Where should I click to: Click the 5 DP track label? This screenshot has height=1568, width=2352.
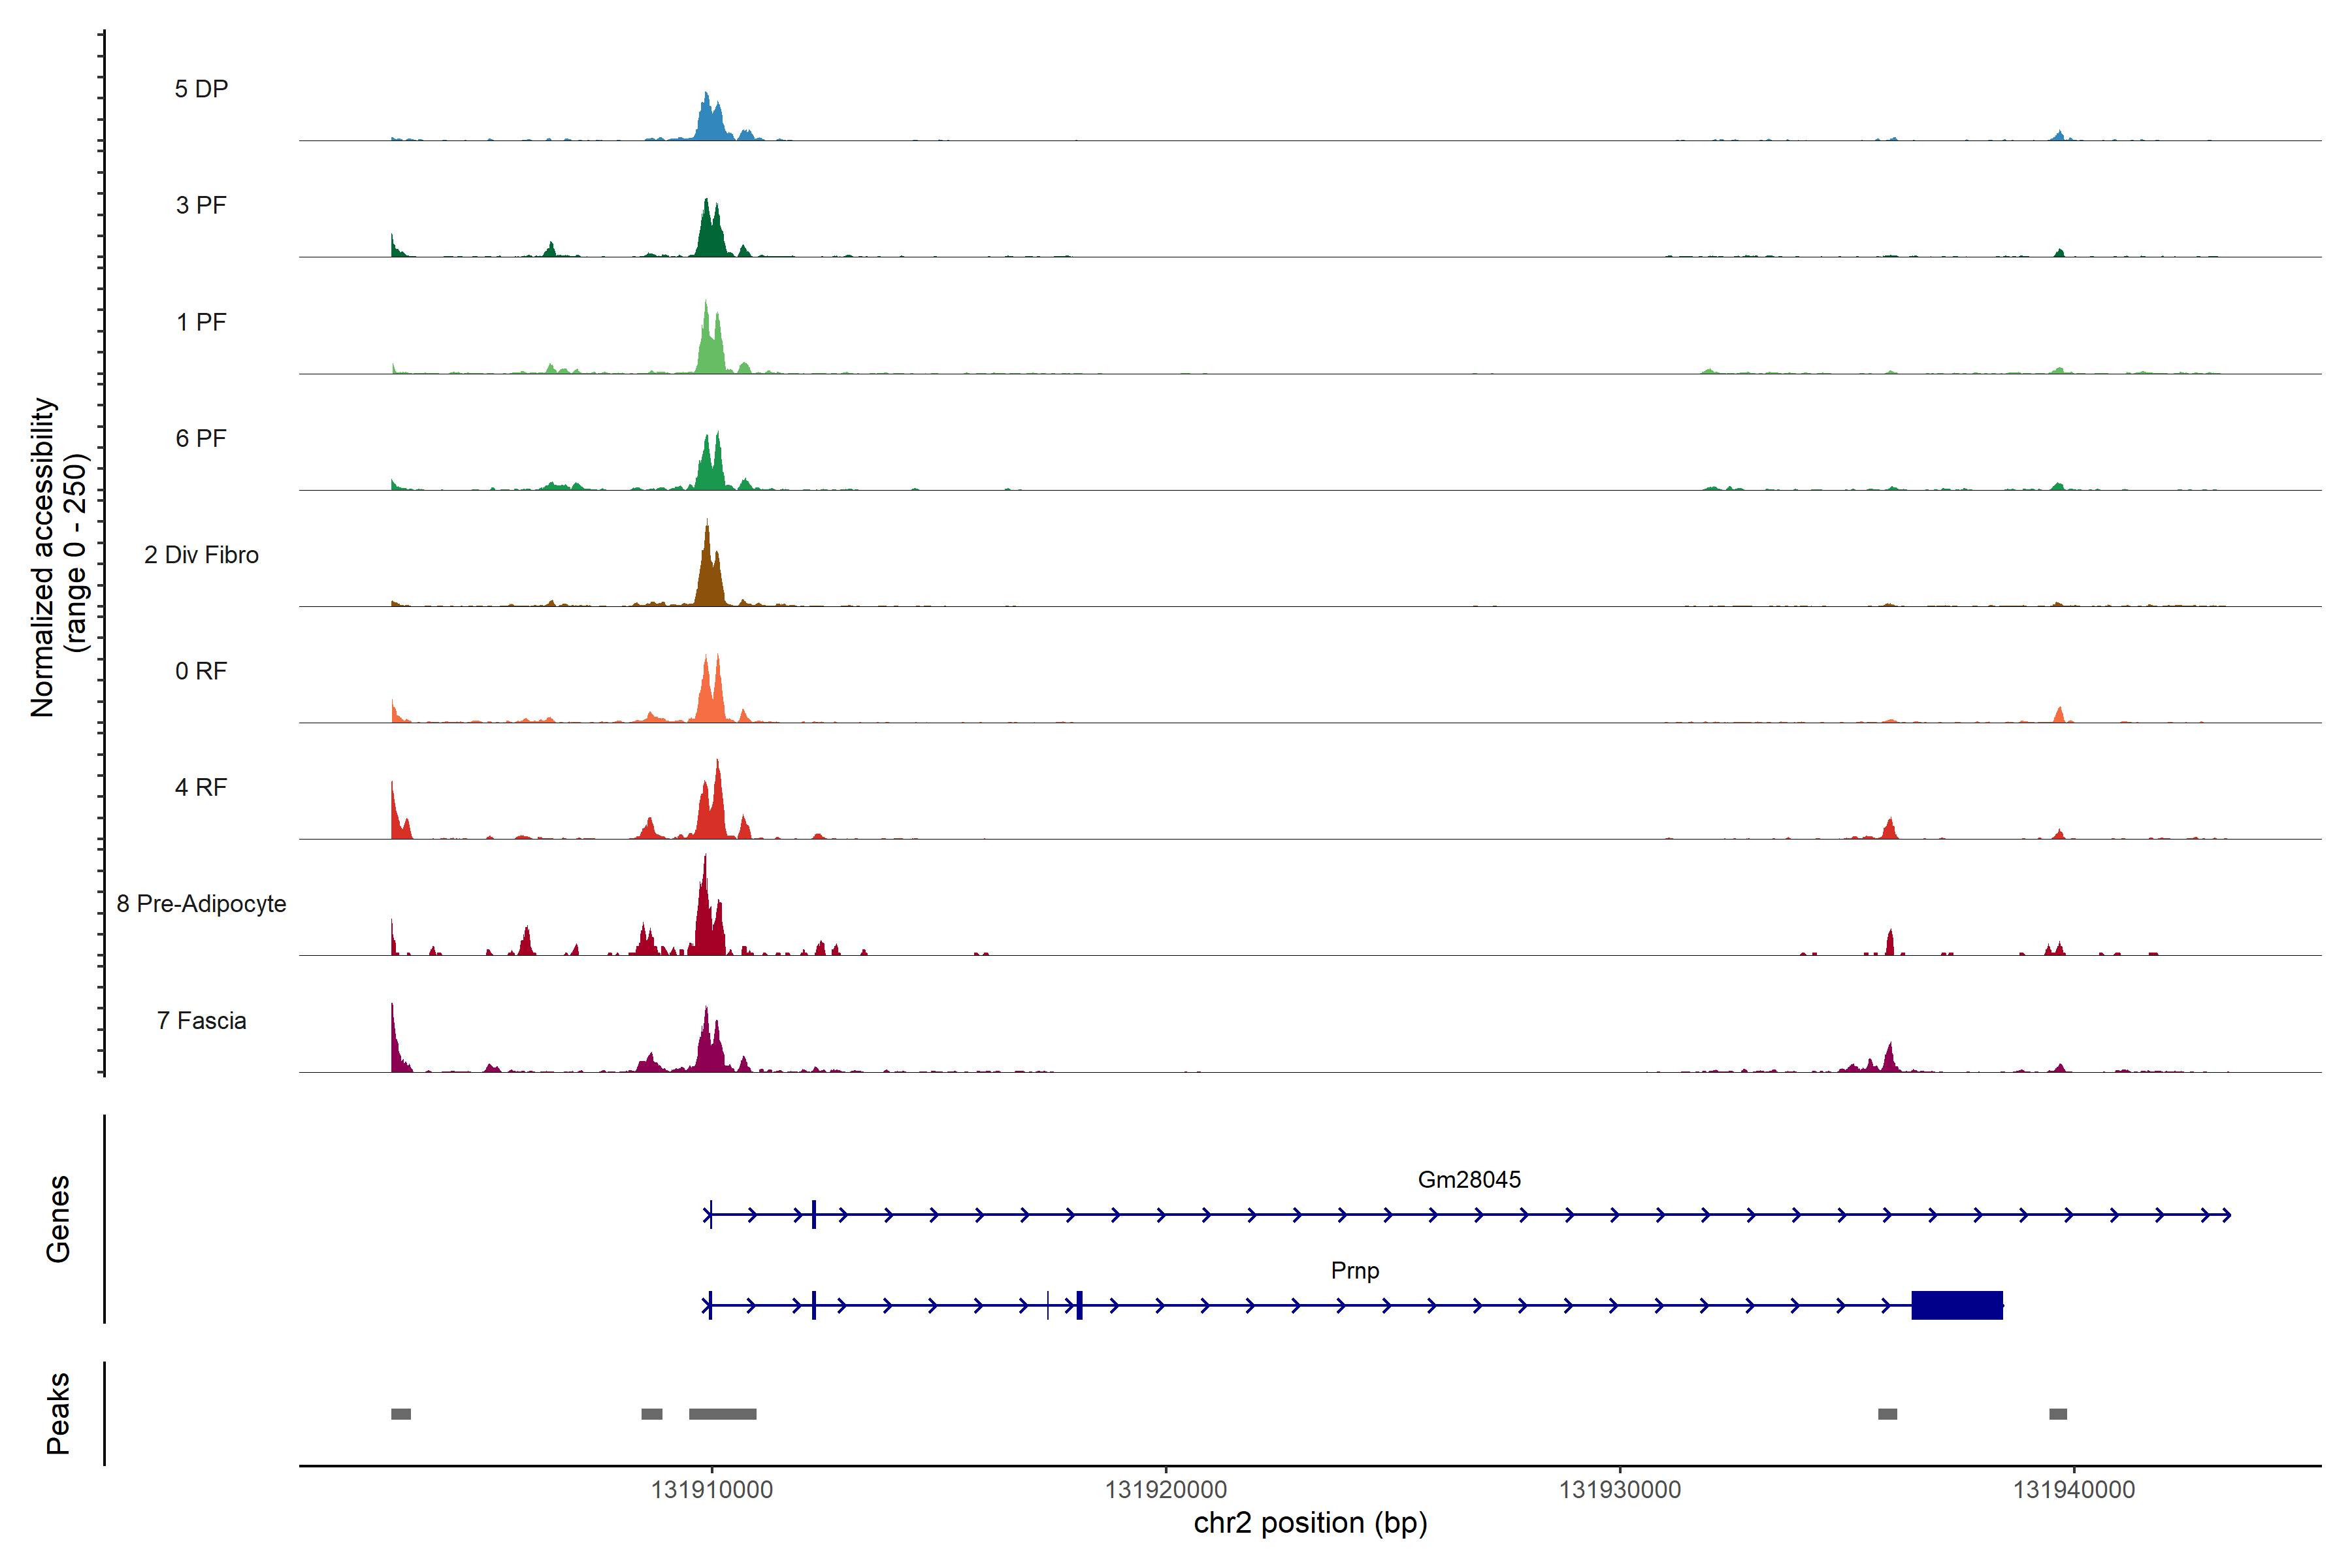(201, 89)
